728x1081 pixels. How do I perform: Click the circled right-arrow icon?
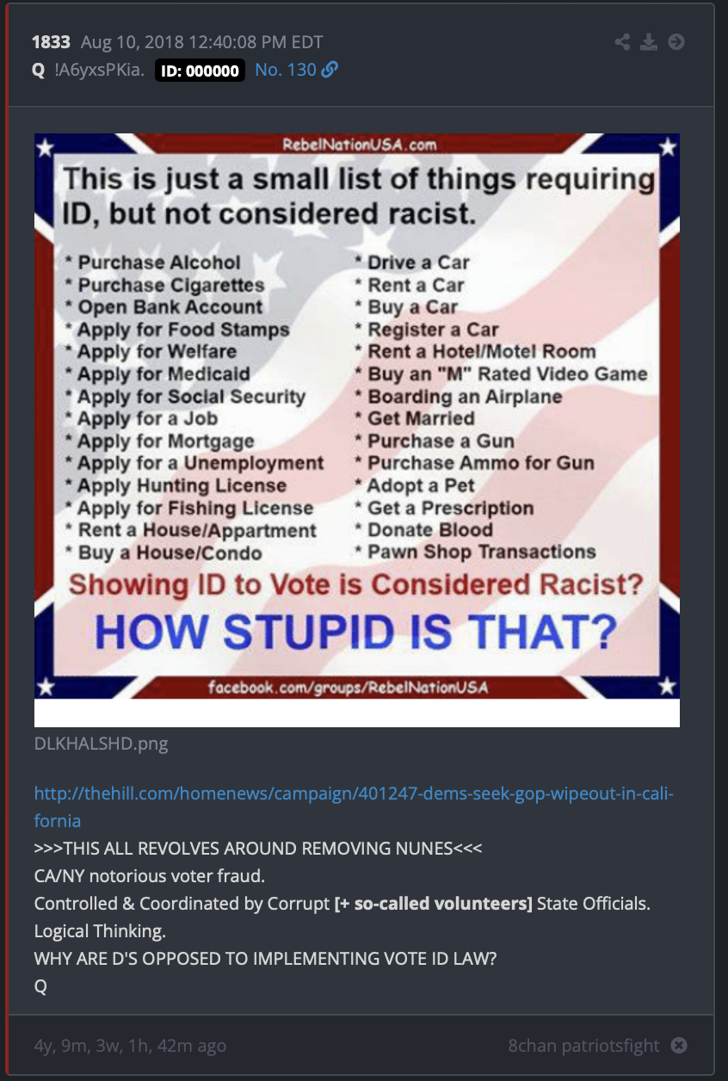(676, 42)
